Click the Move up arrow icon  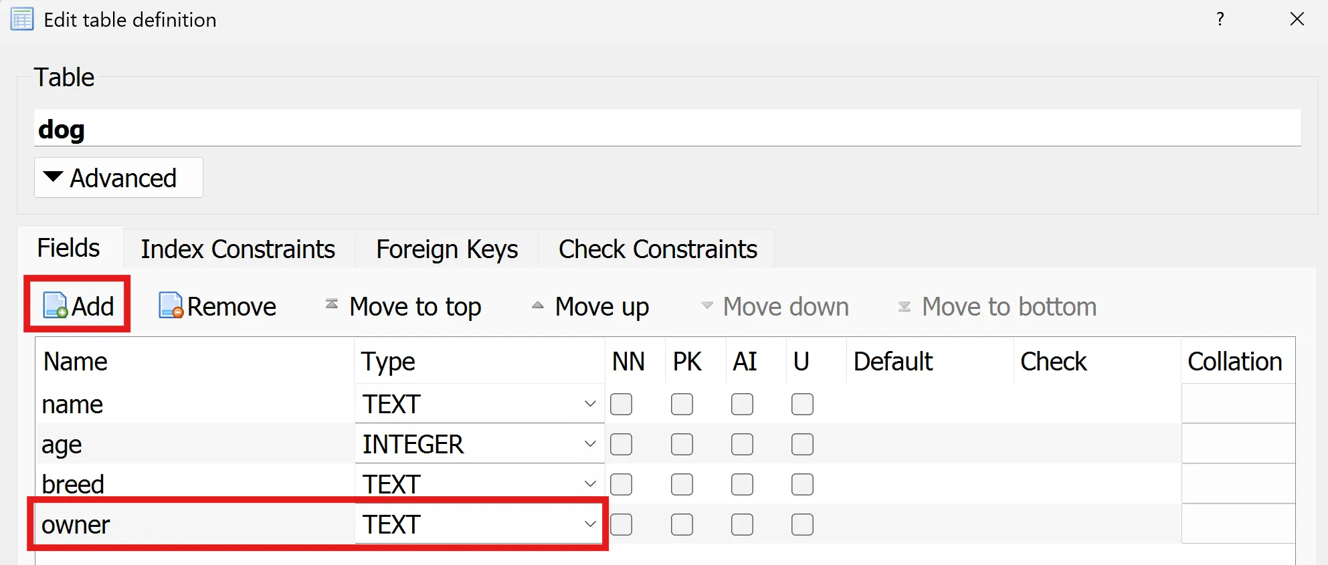point(537,306)
